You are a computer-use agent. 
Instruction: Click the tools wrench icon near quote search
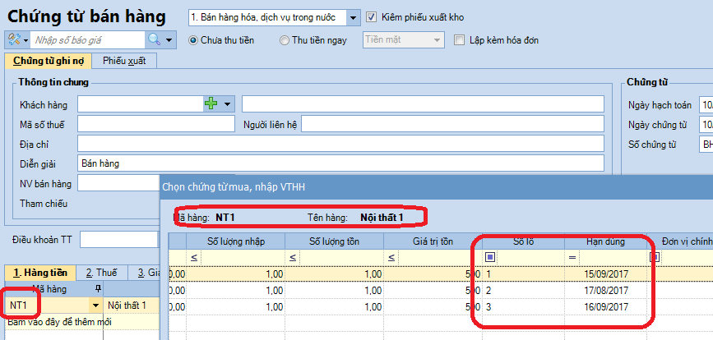[x=14, y=40]
